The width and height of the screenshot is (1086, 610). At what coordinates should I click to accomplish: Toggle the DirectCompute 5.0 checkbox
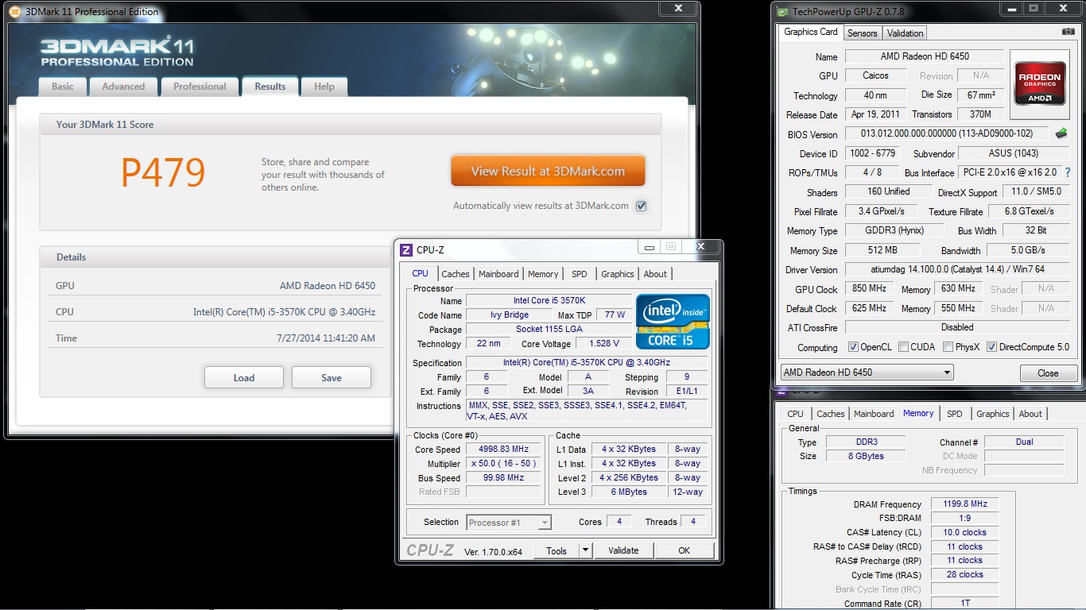click(x=991, y=347)
